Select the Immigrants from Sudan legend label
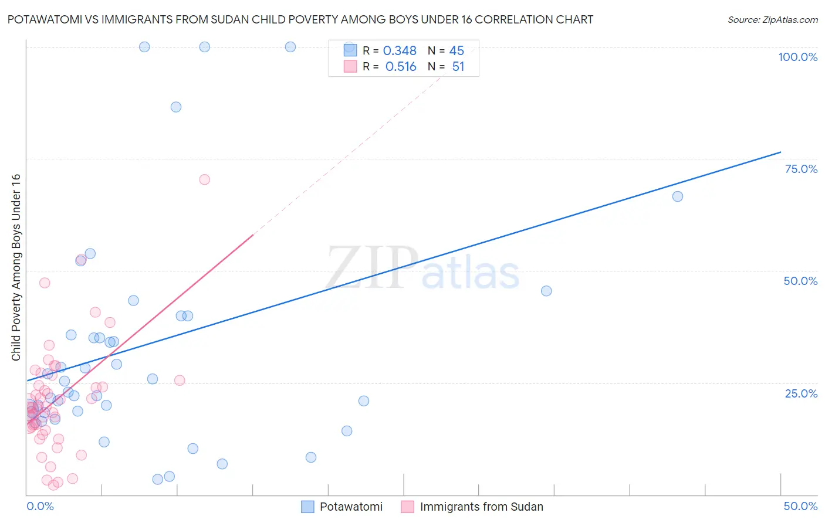825x523 pixels. pos(482,507)
